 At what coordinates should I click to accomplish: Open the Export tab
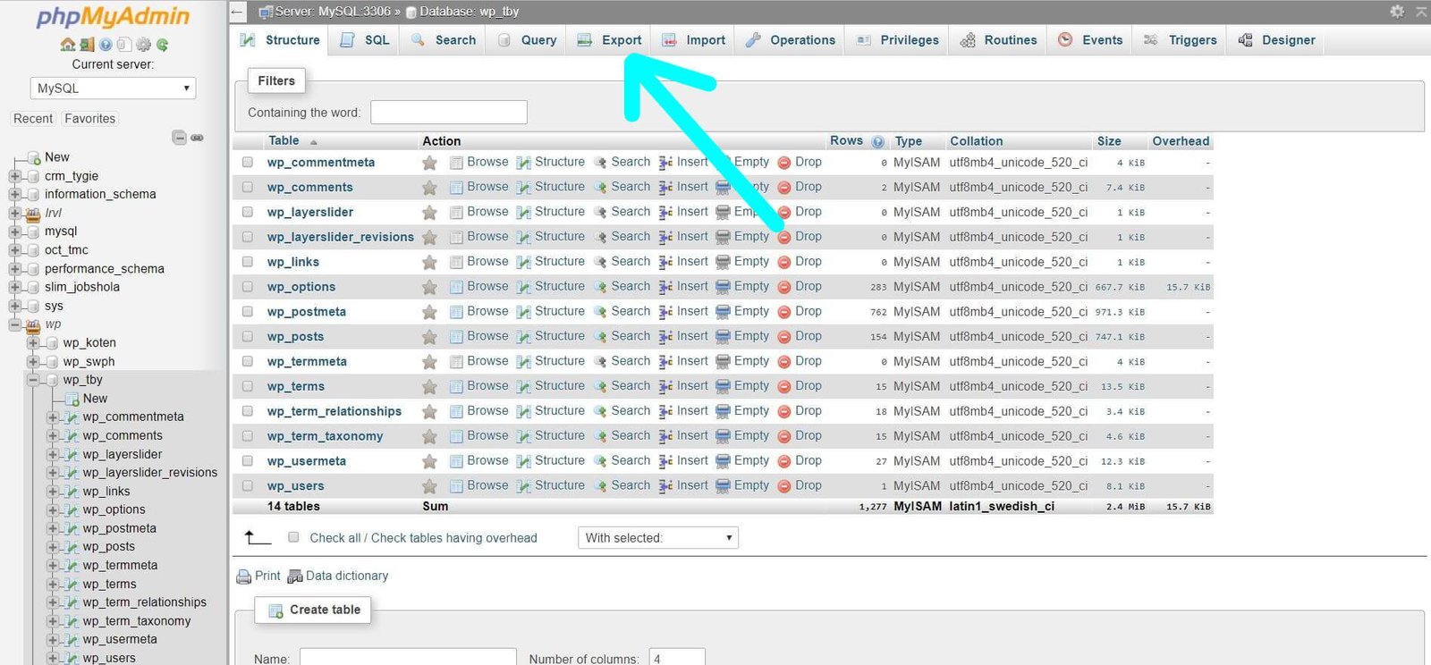click(x=609, y=40)
